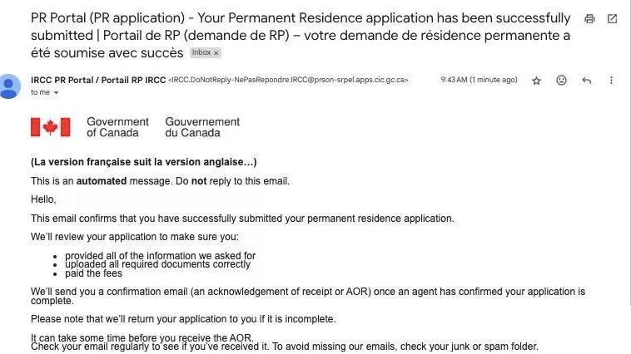This screenshot has height=354, width=631.
Task: Expand recipient details next to "to me"
Action: point(57,93)
